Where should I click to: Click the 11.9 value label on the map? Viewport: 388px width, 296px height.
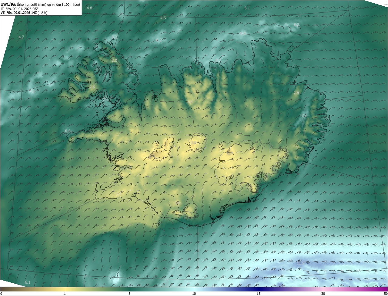300,263
